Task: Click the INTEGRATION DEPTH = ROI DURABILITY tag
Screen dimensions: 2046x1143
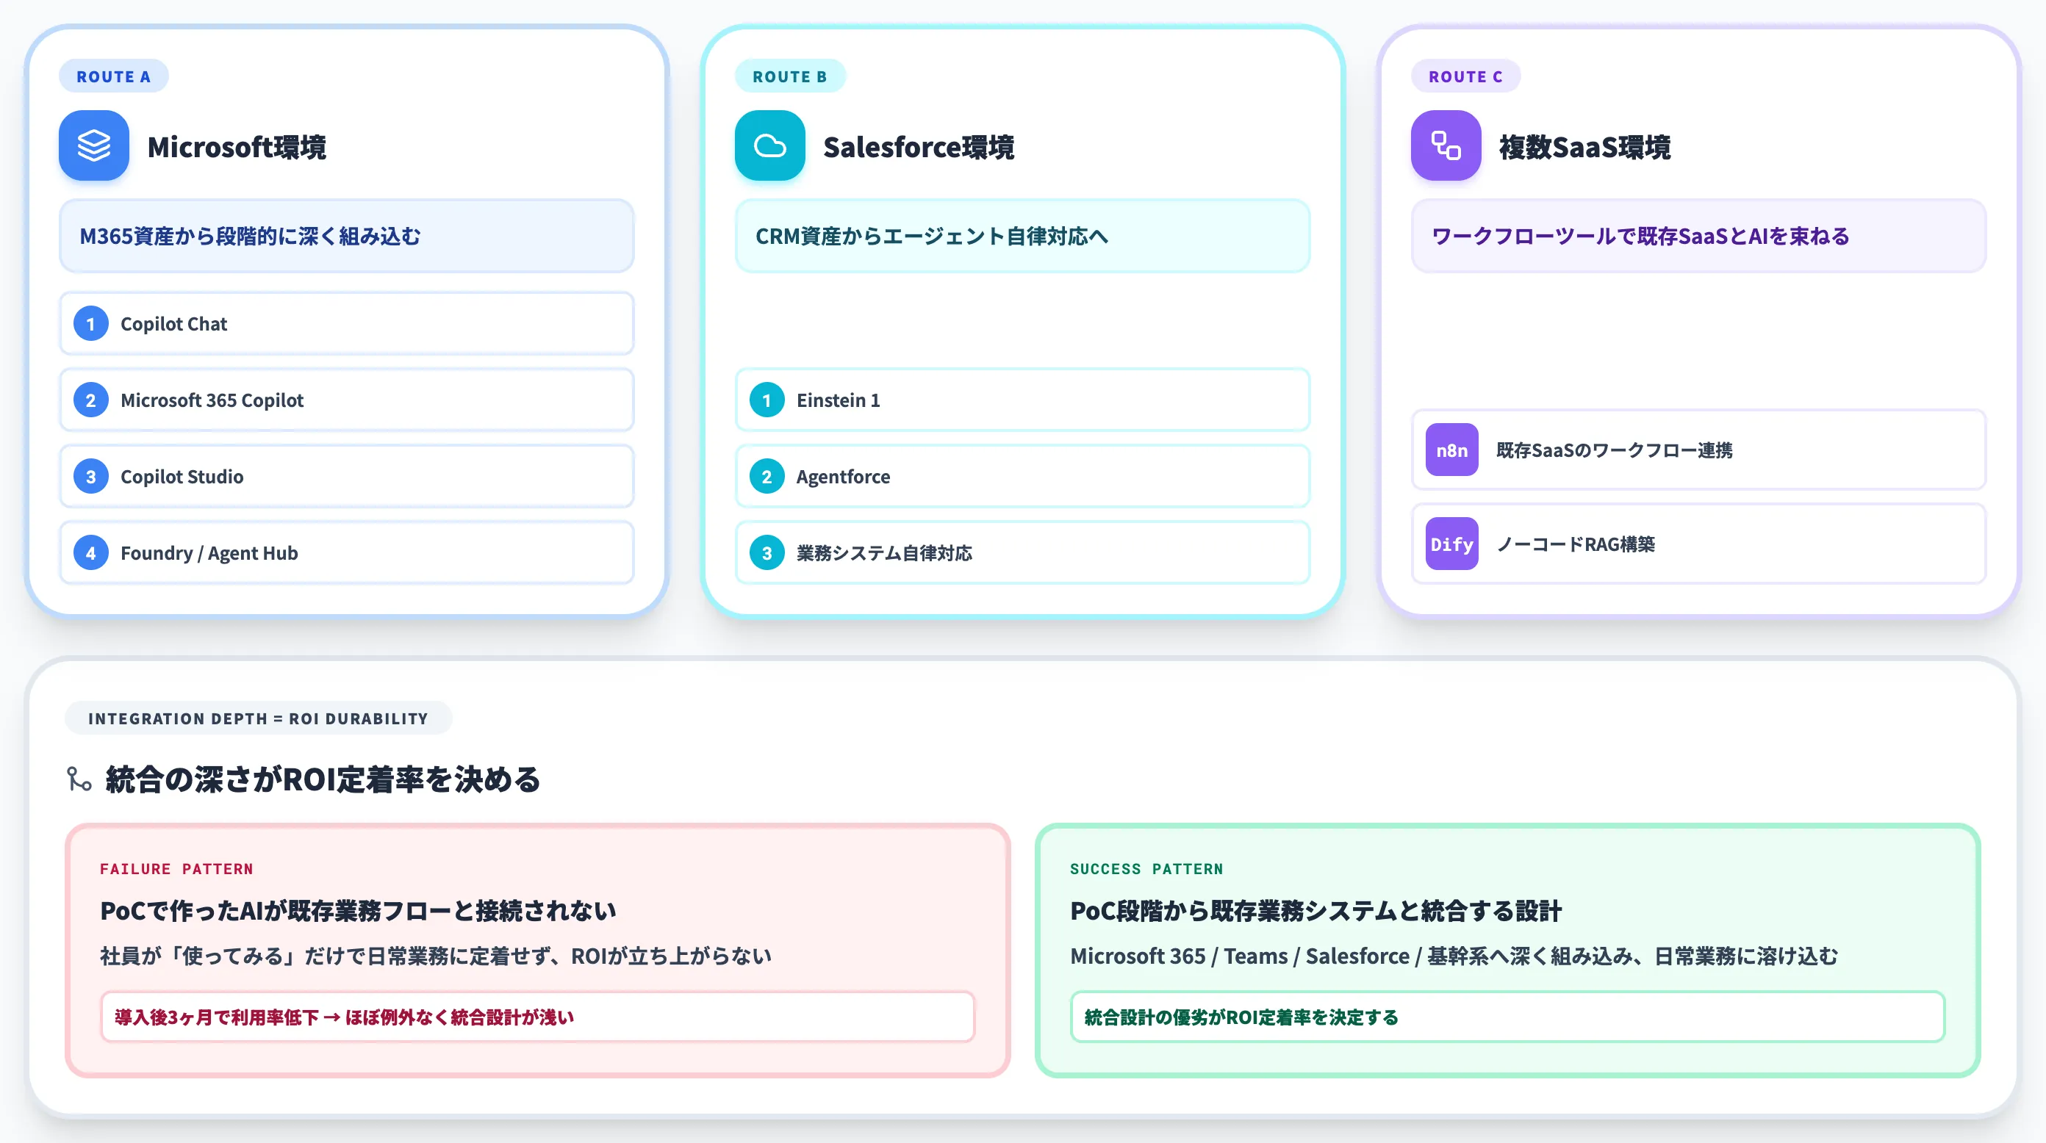Action: [x=258, y=718]
